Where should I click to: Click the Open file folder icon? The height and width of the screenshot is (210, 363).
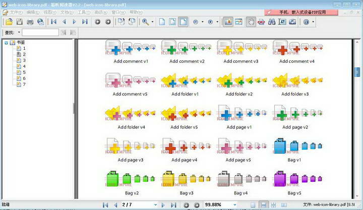[9, 22]
